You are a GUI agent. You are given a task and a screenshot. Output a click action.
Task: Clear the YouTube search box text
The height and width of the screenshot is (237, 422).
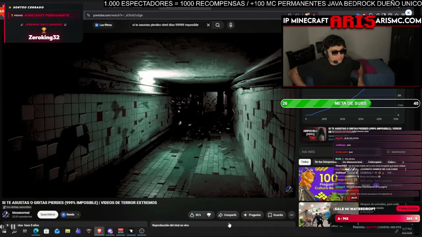[x=208, y=25]
